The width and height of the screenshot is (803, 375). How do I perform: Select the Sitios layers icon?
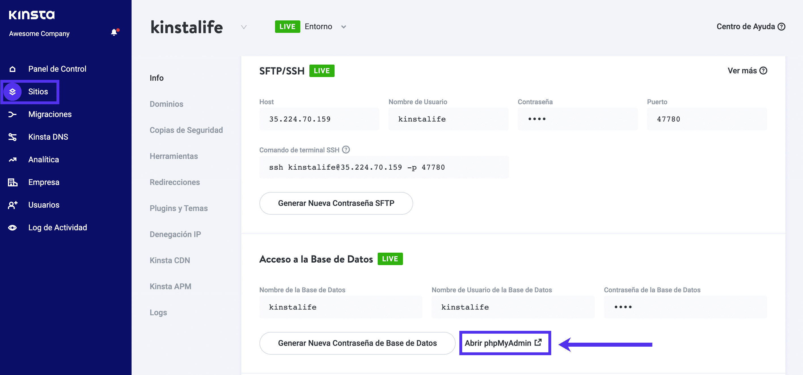[12, 91]
